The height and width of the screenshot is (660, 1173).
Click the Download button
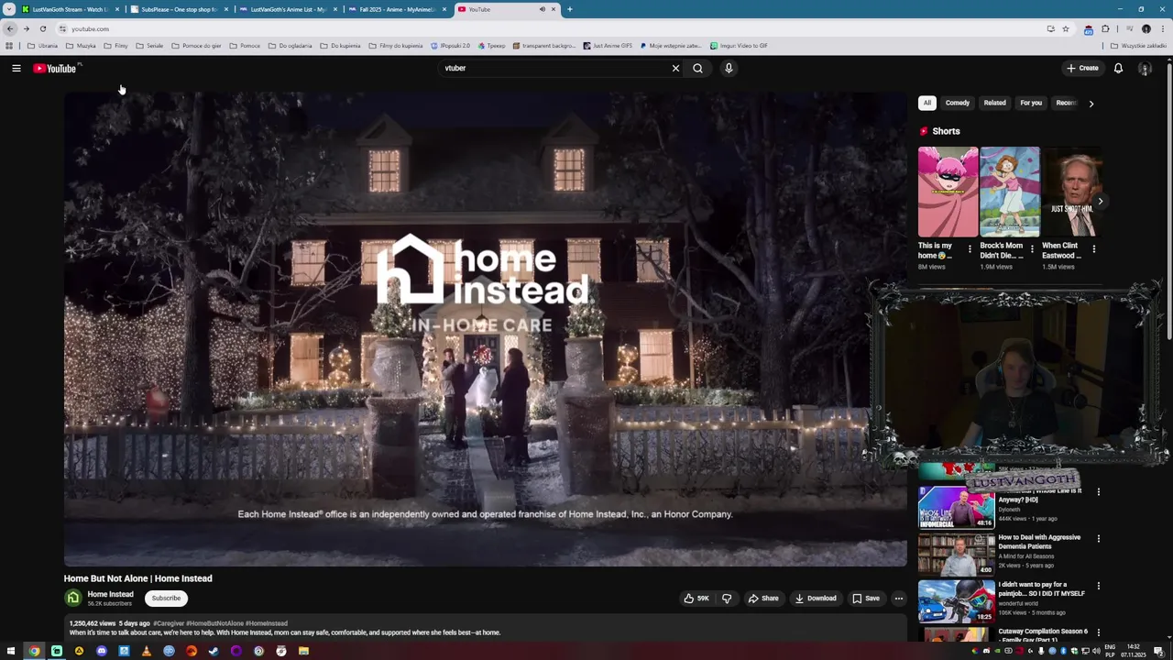click(815, 598)
